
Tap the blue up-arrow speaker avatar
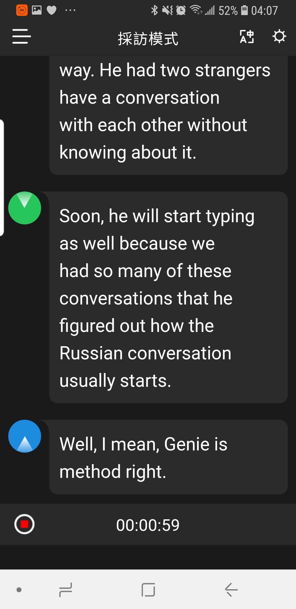(x=25, y=436)
